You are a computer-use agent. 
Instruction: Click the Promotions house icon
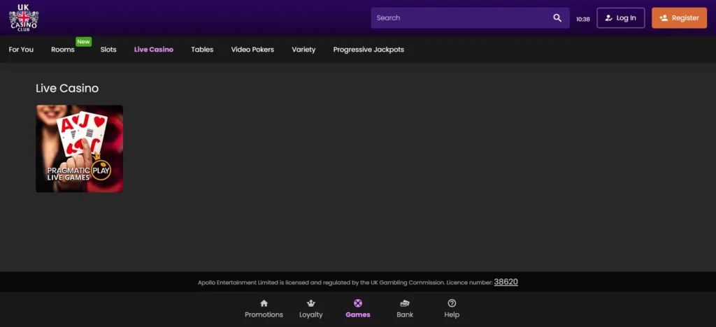click(x=264, y=303)
